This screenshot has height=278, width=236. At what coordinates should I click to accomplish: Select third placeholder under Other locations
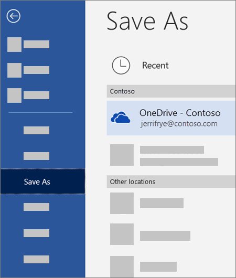coord(143,266)
